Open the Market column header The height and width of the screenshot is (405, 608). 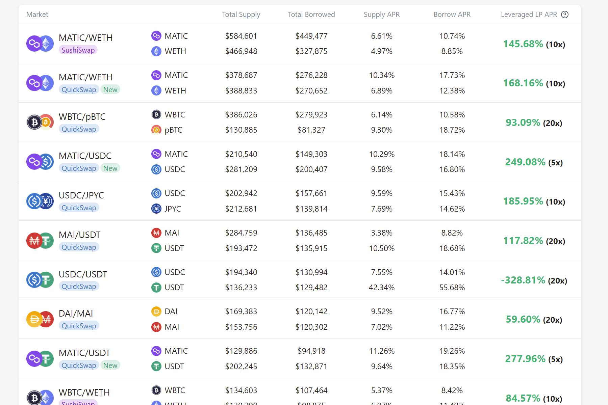click(37, 15)
